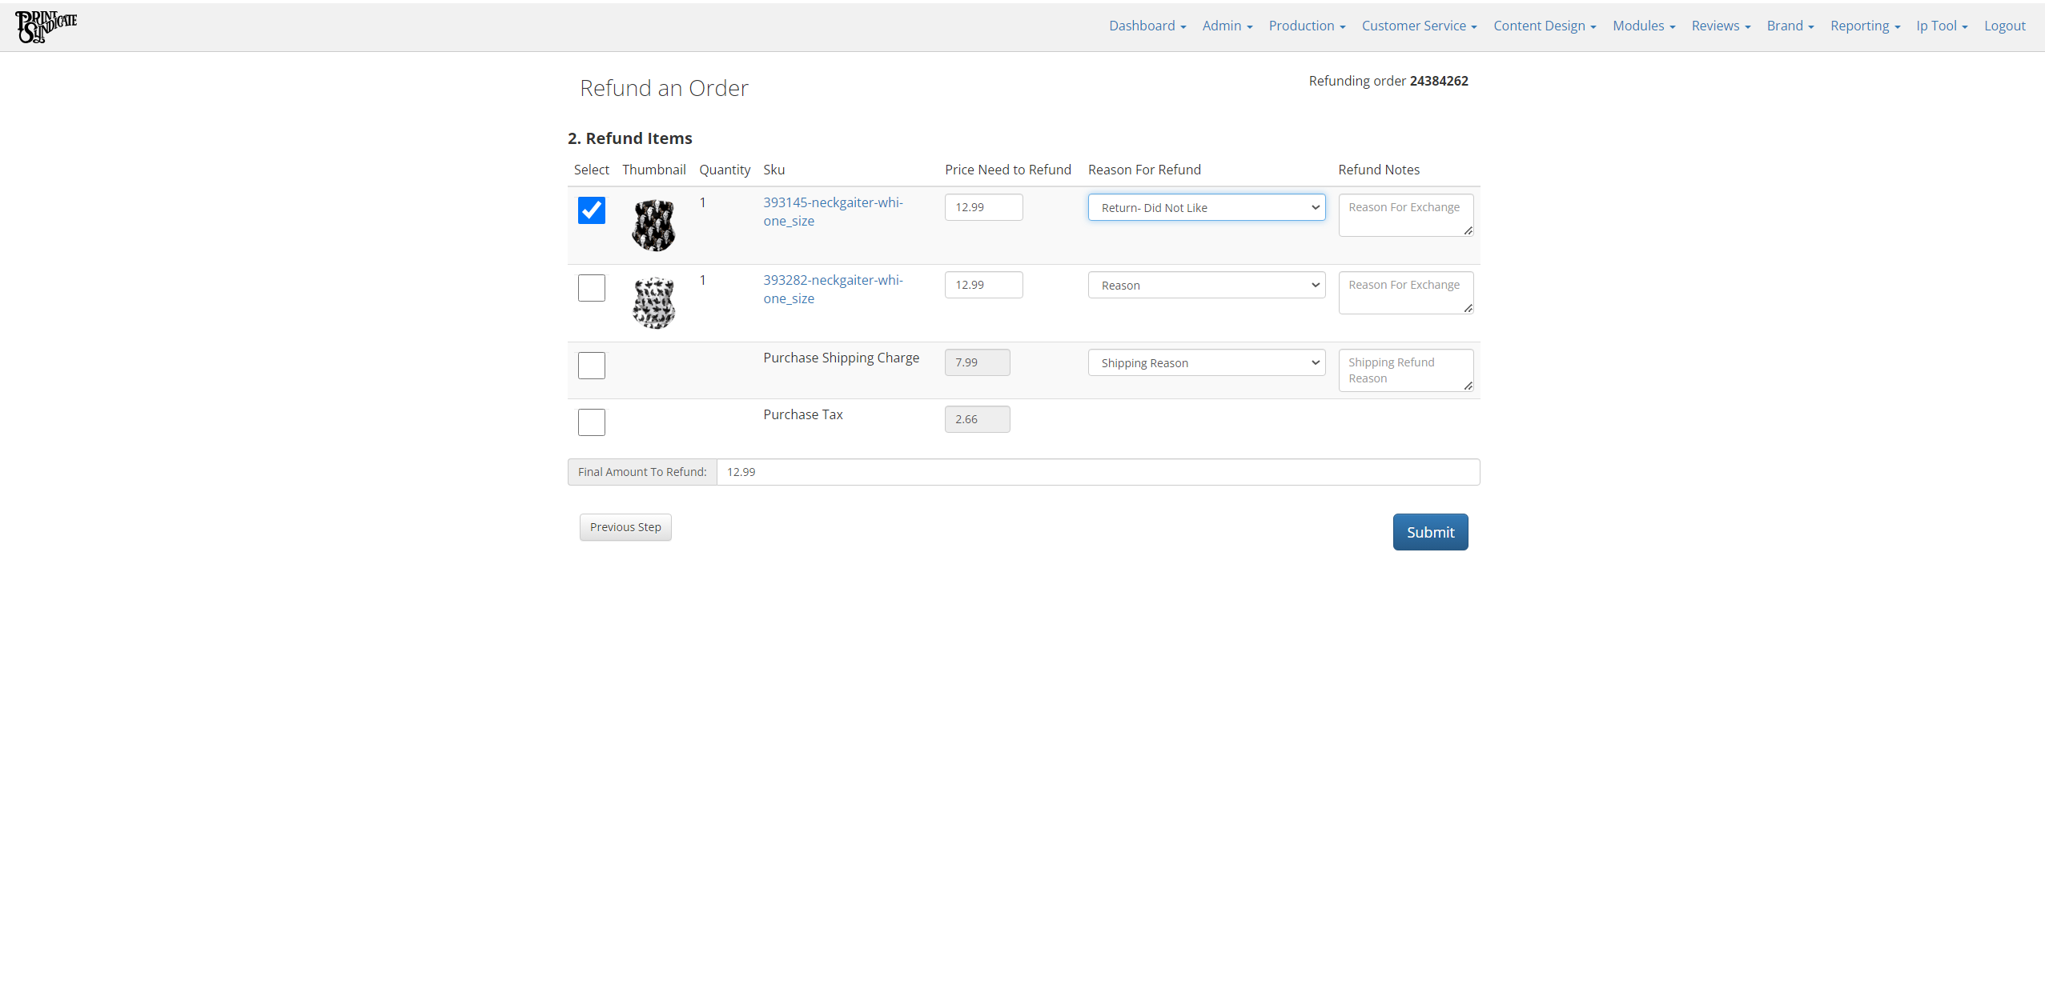Click the Logout link
Image resolution: width=2045 pixels, height=1000 pixels.
2004,26
